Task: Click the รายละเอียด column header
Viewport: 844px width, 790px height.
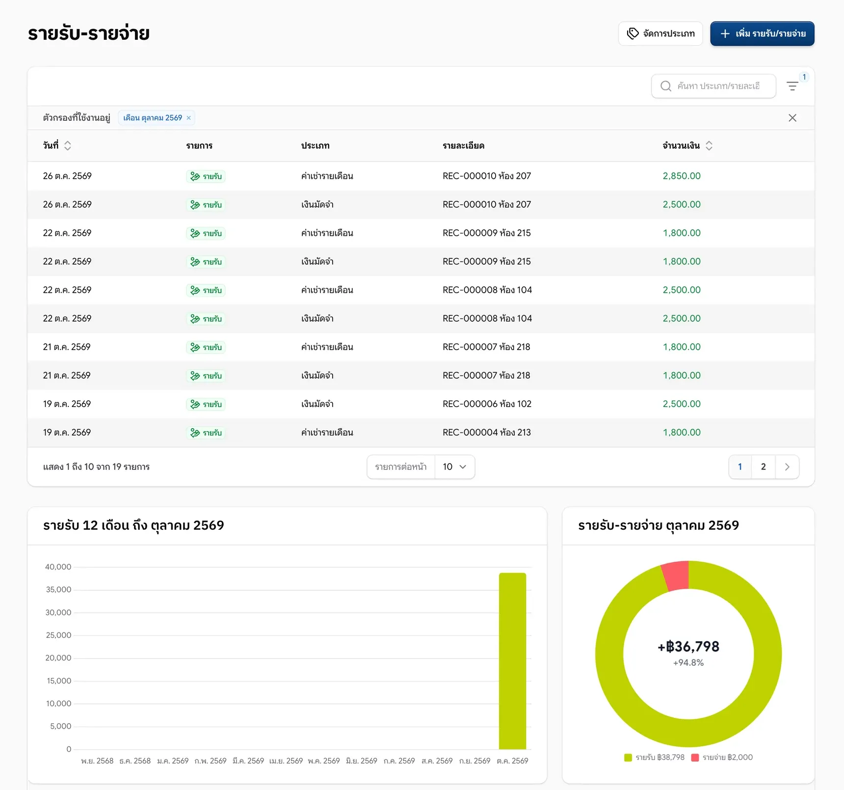Action: click(x=463, y=145)
